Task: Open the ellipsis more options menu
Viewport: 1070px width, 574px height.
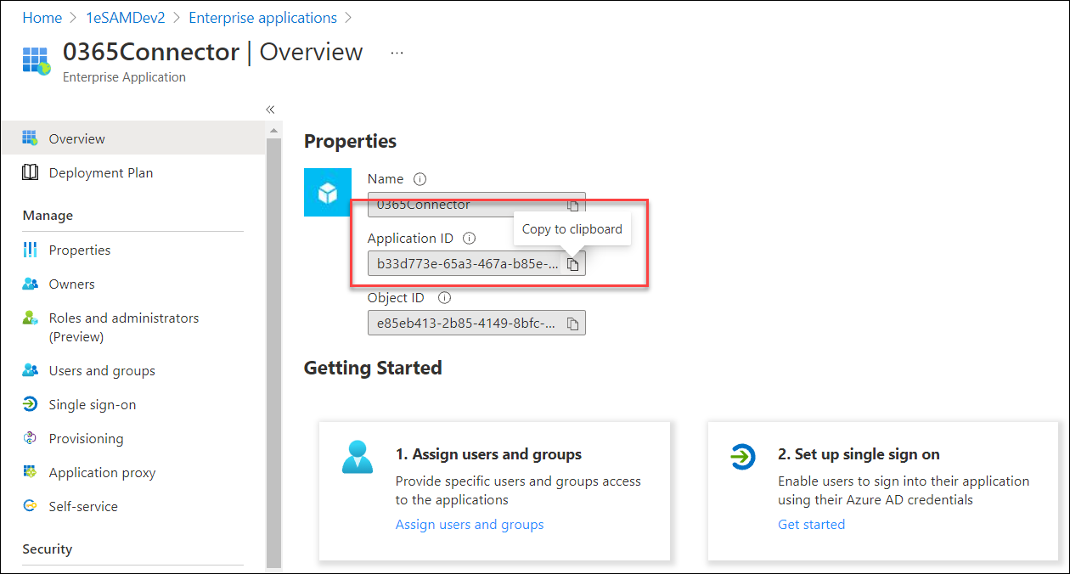Action: point(397,53)
